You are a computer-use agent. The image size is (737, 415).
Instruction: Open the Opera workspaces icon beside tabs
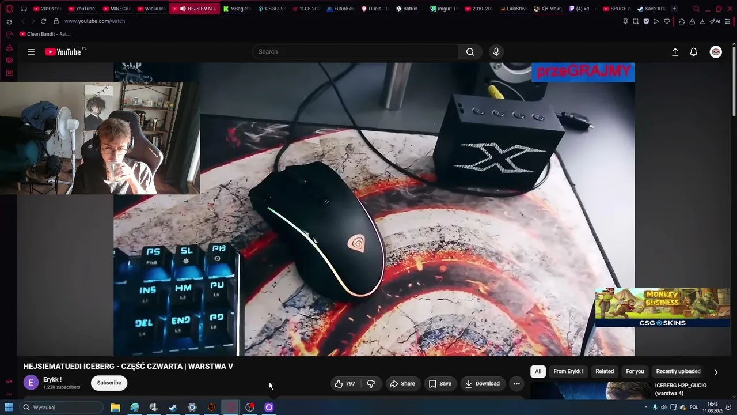pos(24,9)
